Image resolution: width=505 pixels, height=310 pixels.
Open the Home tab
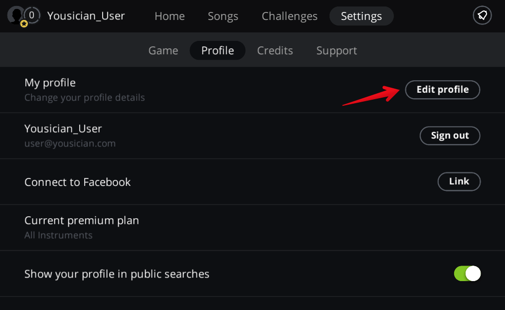(169, 16)
